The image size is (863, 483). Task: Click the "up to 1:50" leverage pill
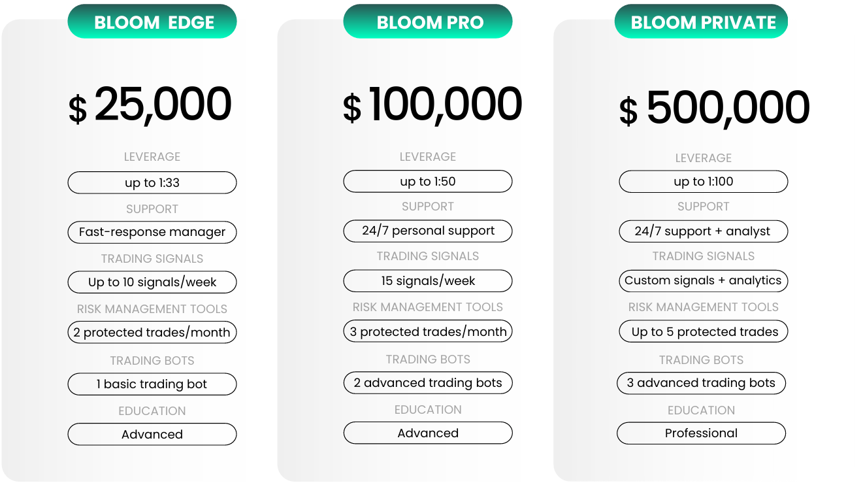428,182
